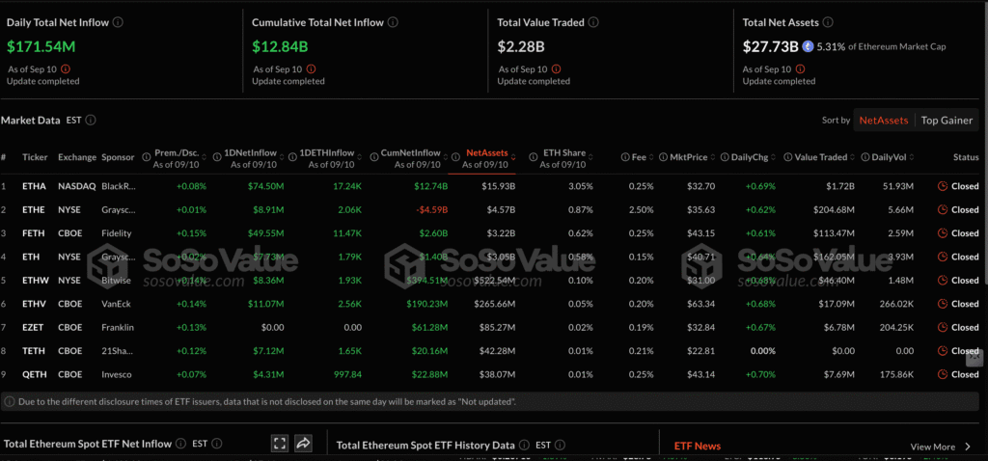Screen dimensions: 988x461
Task: Click the NetAssets column header
Action: 487,153
